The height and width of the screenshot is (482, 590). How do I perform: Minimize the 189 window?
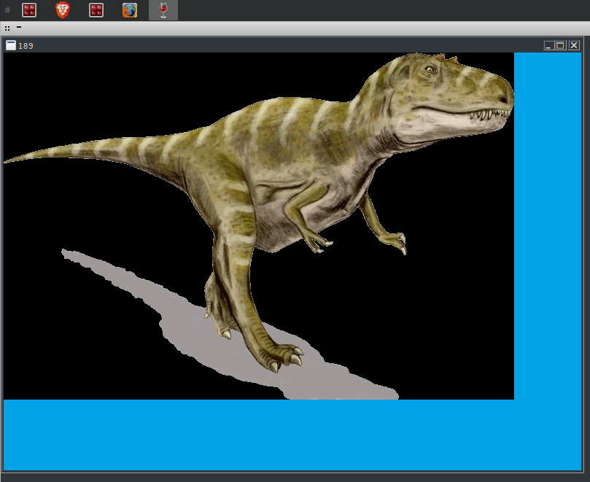pyautogui.click(x=548, y=45)
